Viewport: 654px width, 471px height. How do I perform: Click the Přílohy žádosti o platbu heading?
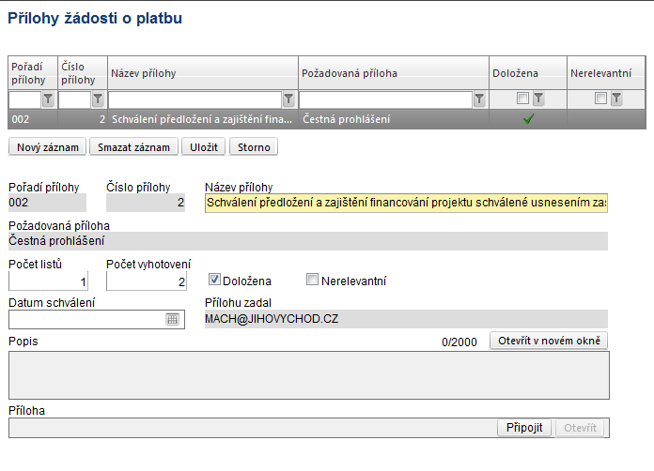click(x=95, y=19)
